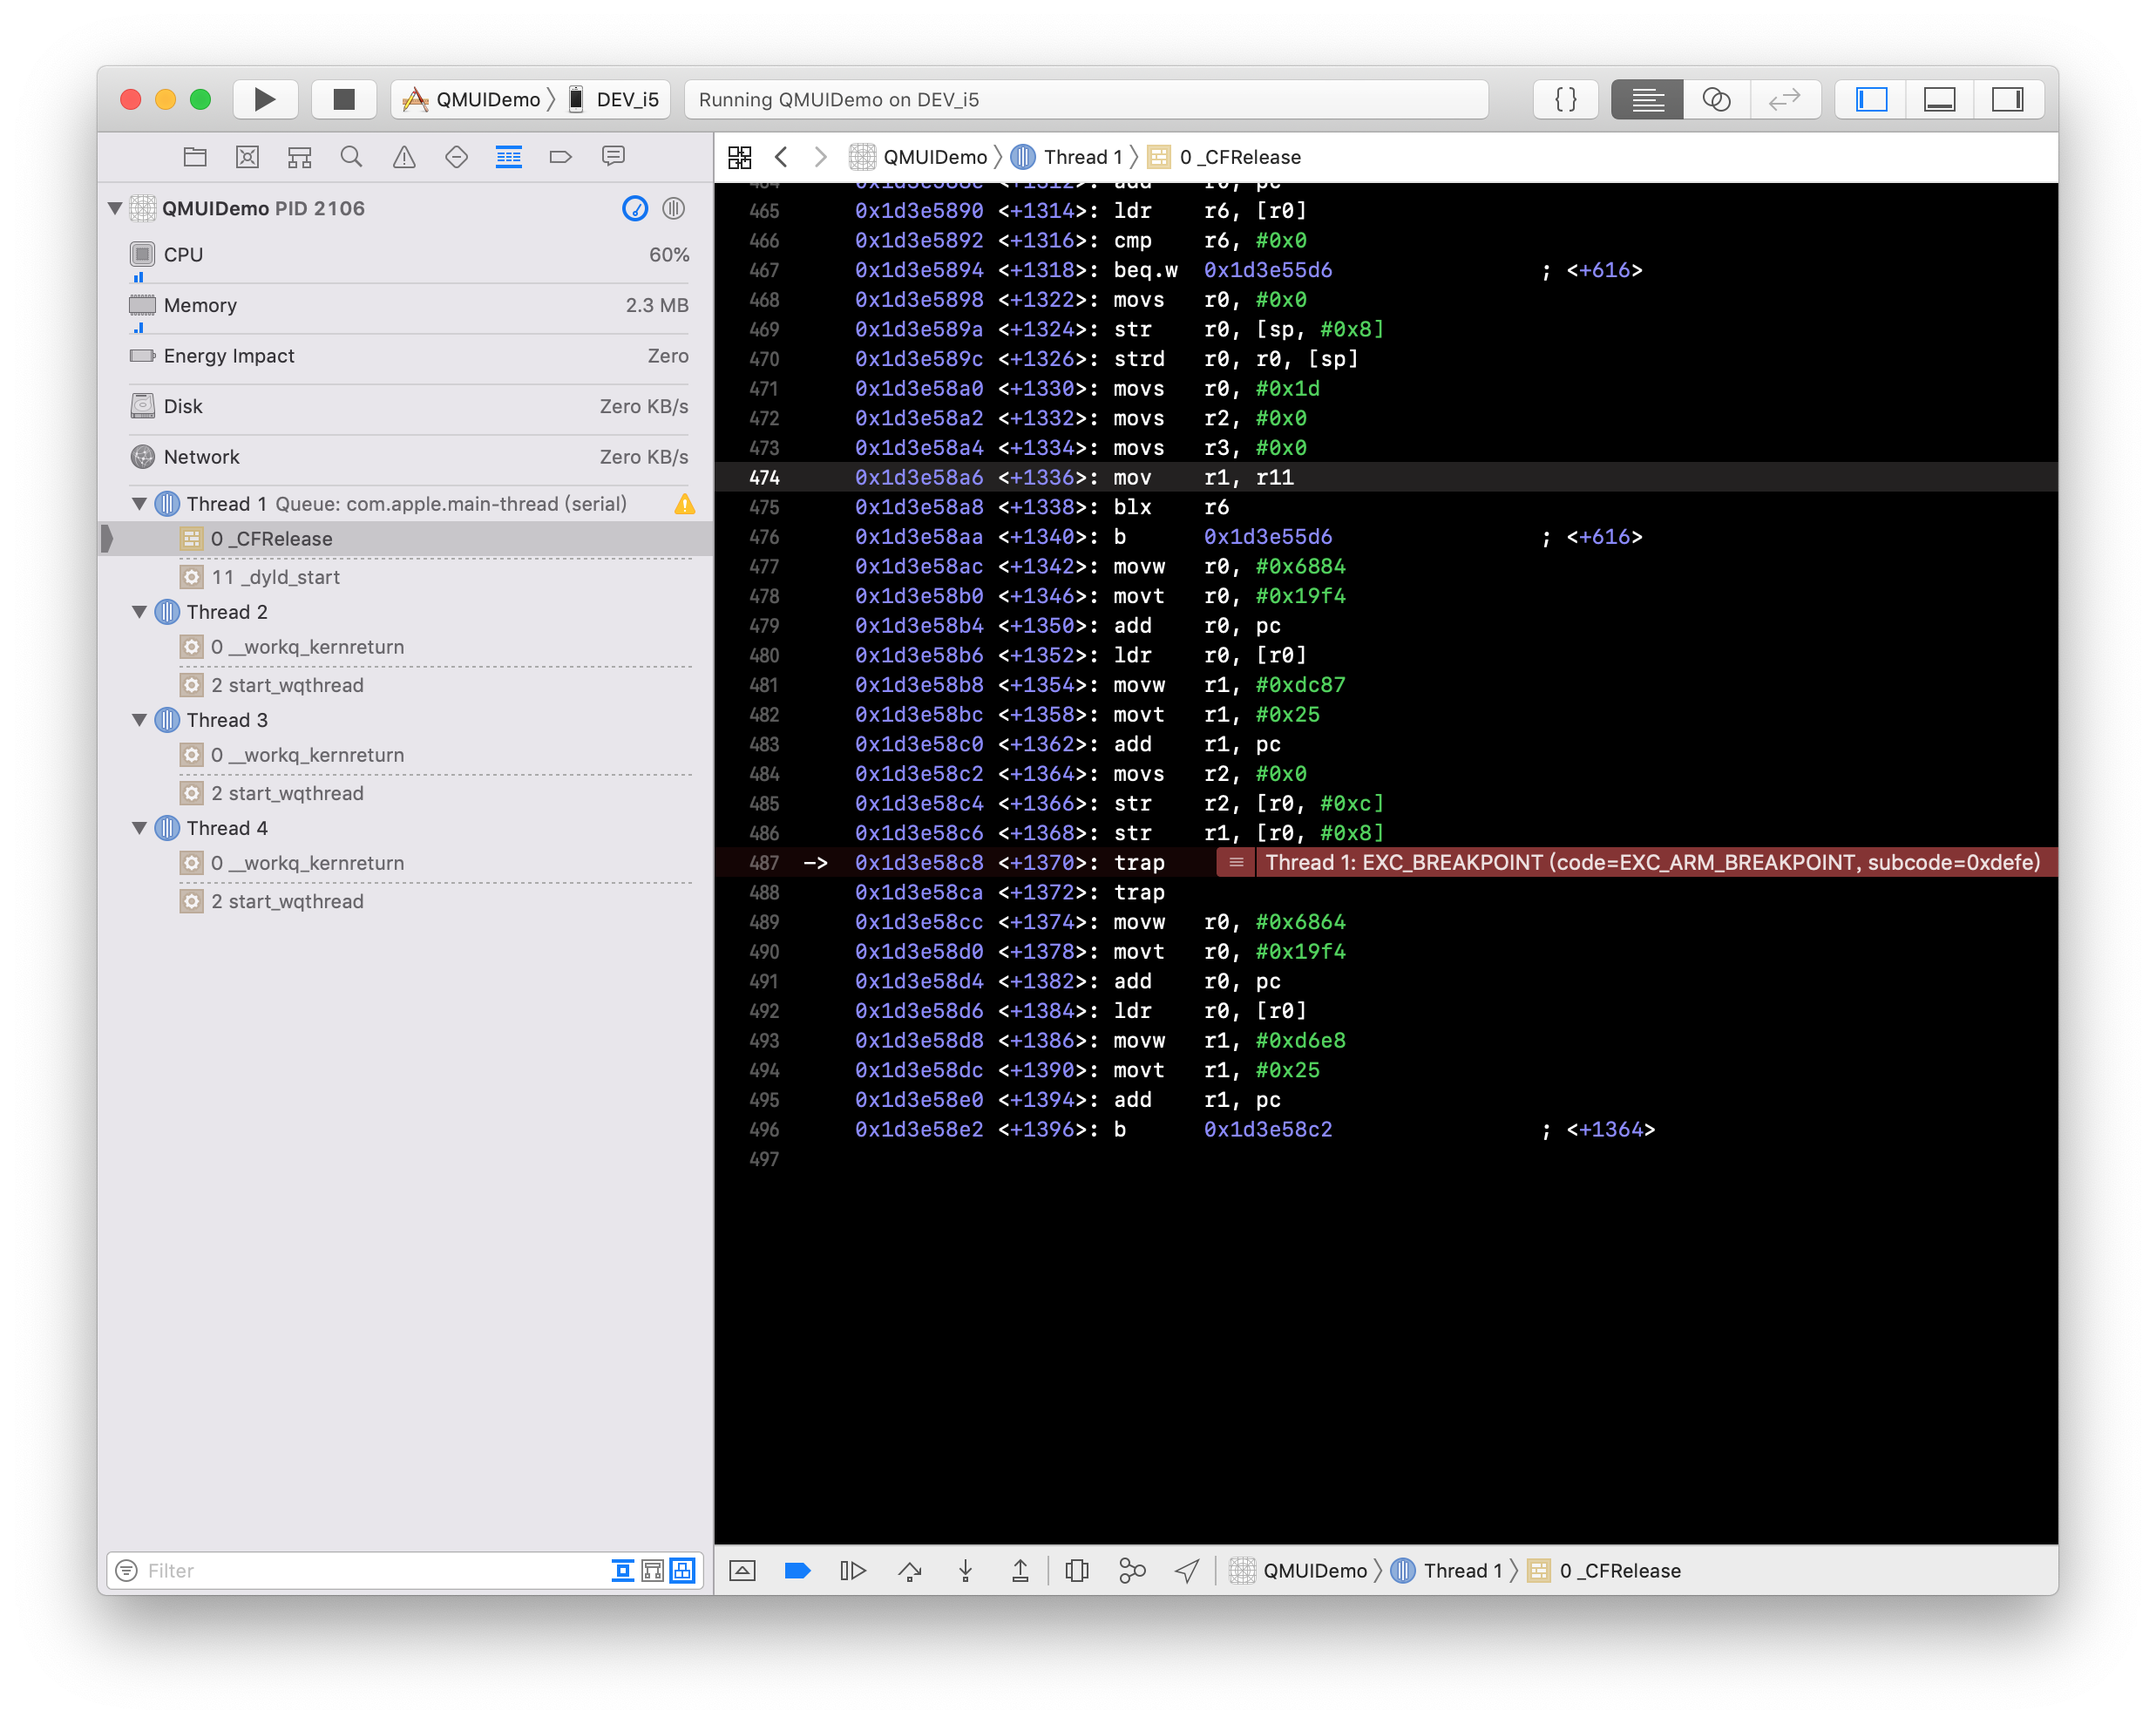Toggle the crashed-threads-only filter button
Viewport: 2156px width, 1724px height.
[x=622, y=1570]
